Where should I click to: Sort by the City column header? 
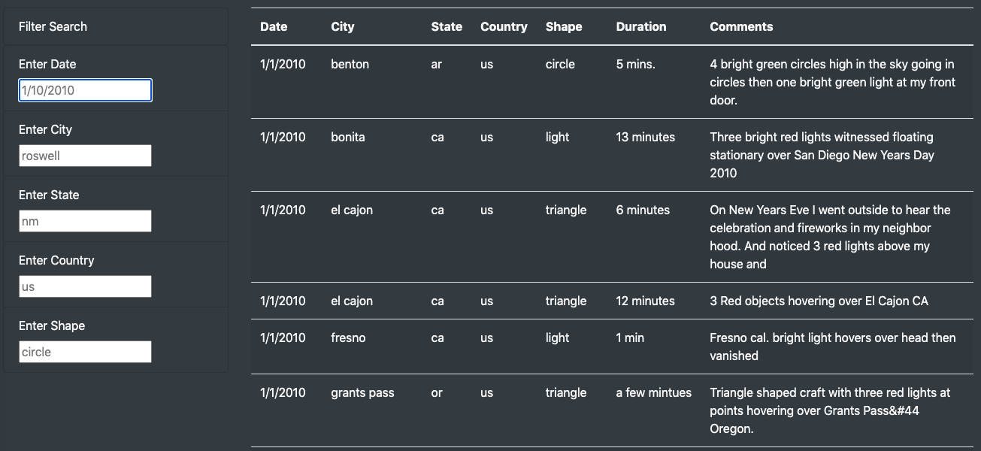coord(342,26)
